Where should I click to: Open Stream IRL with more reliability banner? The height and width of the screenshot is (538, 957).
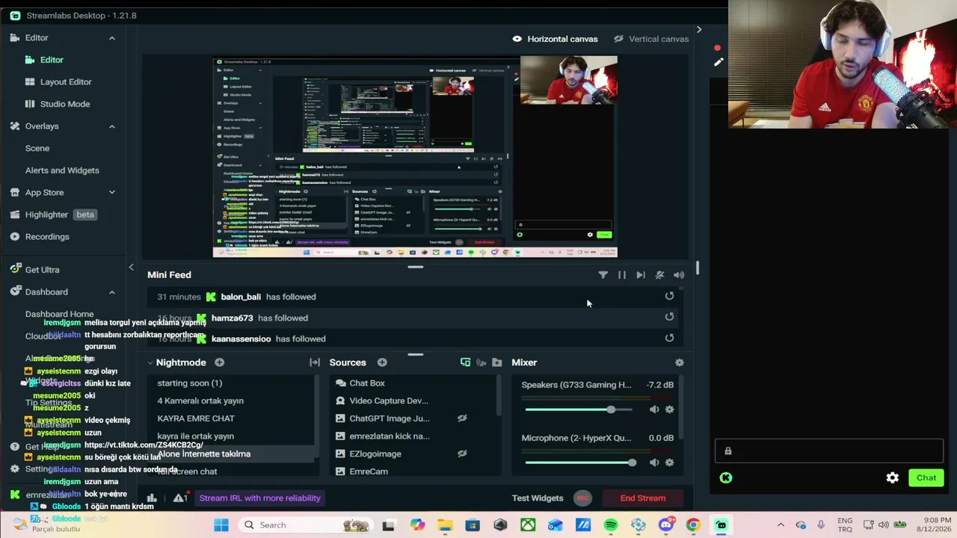click(x=260, y=498)
